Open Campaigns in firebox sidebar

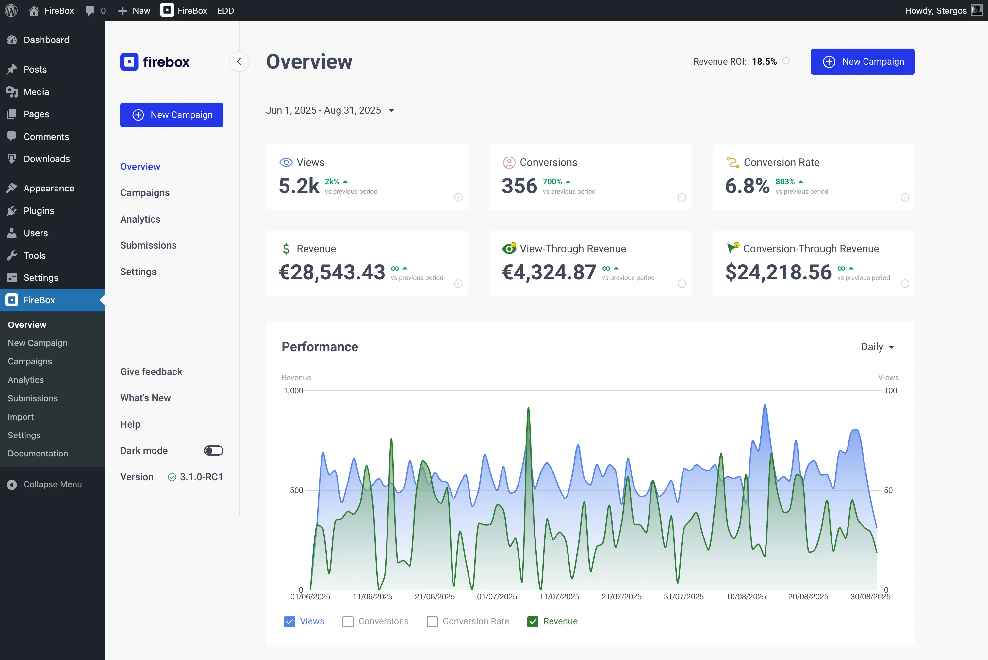[145, 193]
